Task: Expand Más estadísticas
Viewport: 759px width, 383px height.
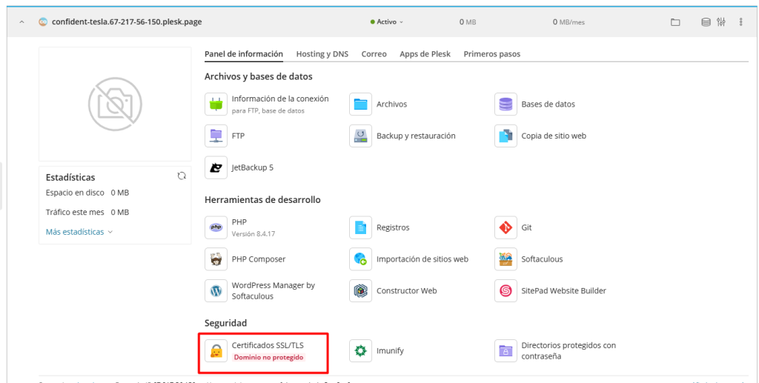Action: [79, 232]
